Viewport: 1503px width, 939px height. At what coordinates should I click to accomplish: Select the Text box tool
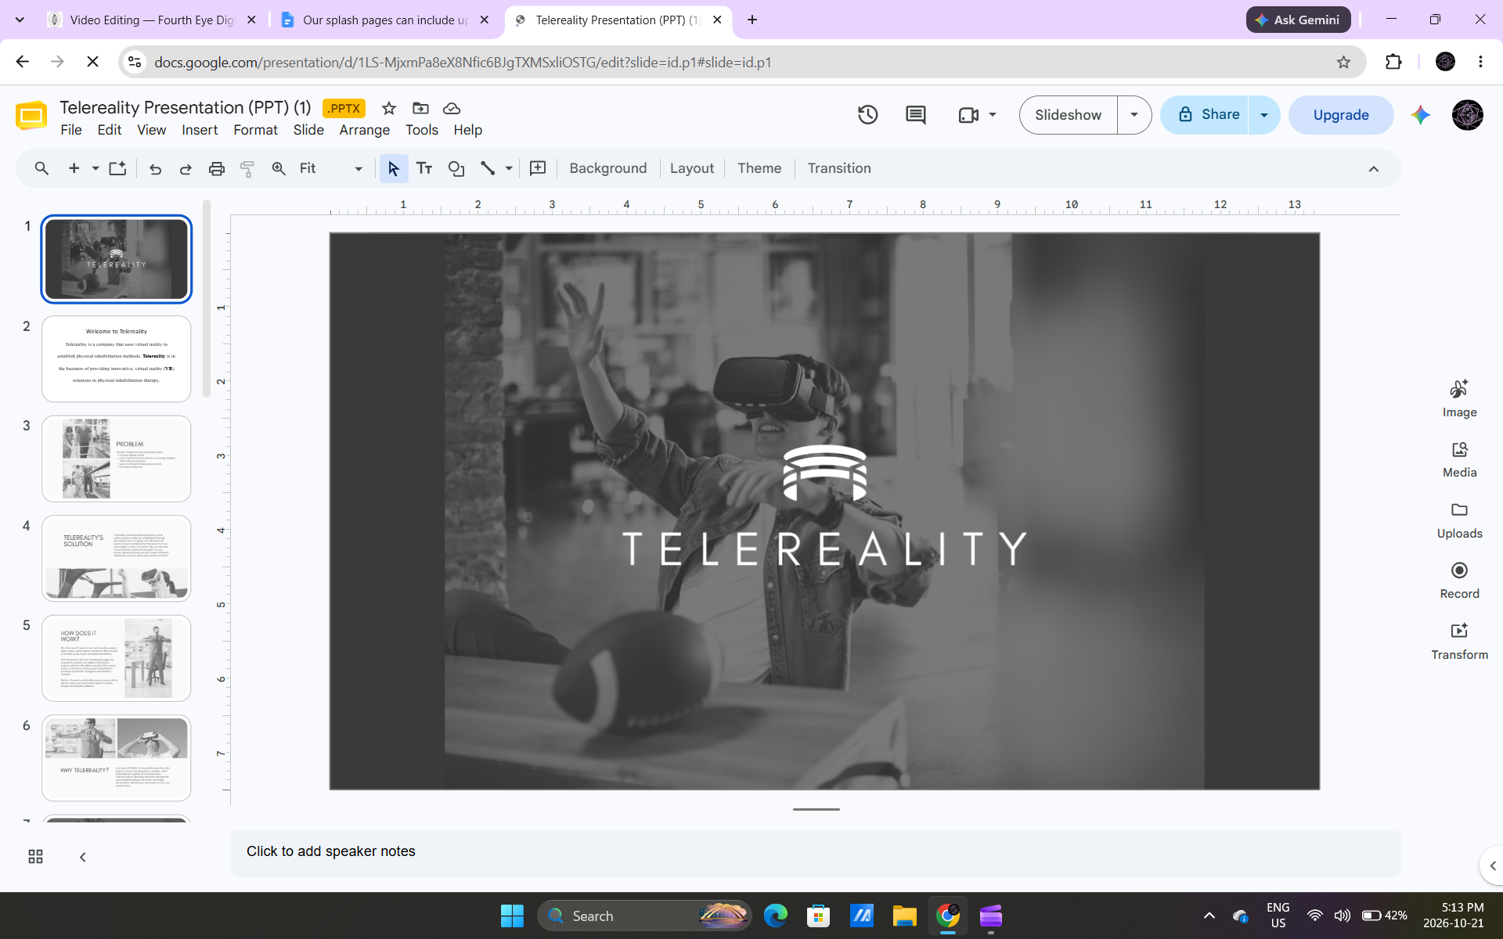(x=424, y=168)
